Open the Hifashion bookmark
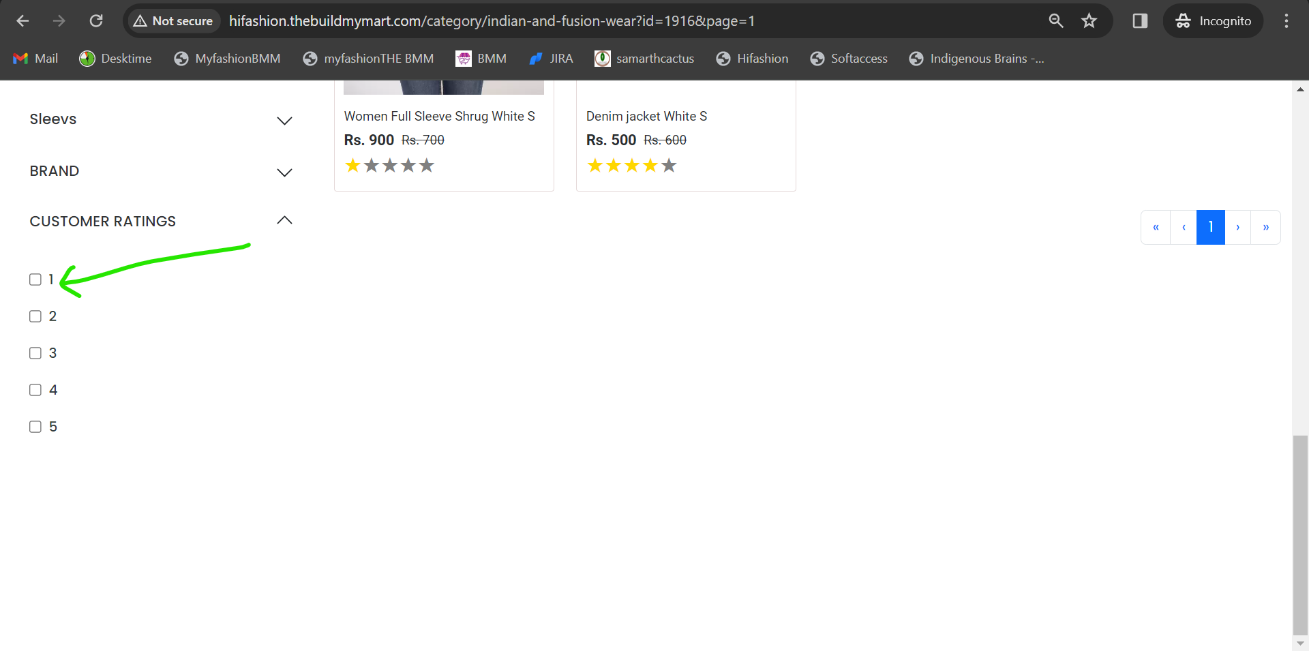 tap(752, 59)
